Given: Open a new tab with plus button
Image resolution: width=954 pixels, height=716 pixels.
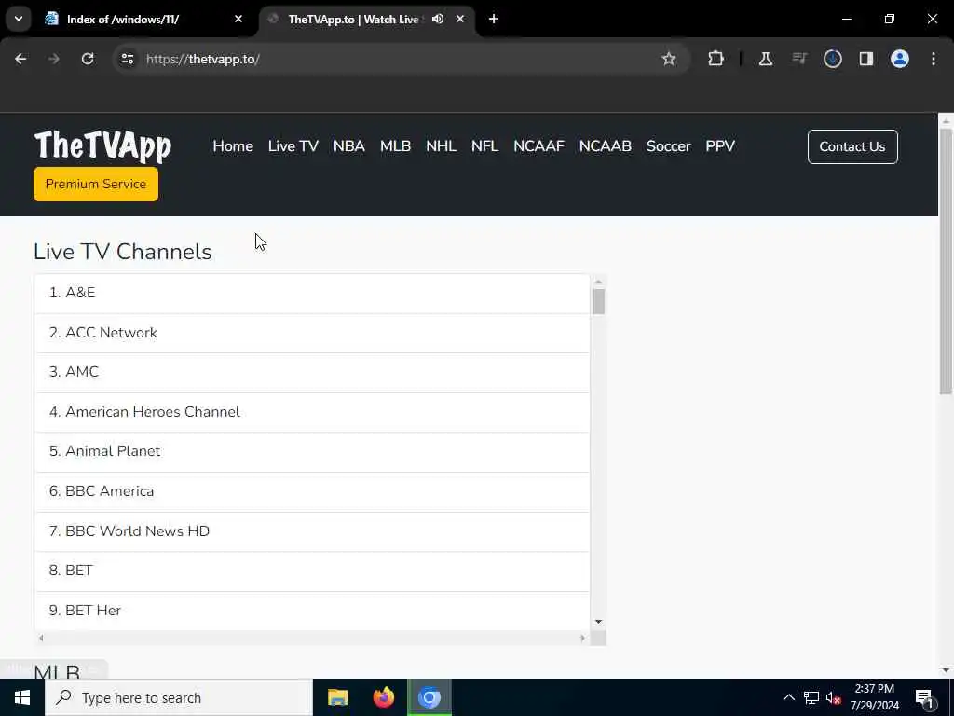Looking at the screenshot, I should pyautogui.click(x=494, y=19).
